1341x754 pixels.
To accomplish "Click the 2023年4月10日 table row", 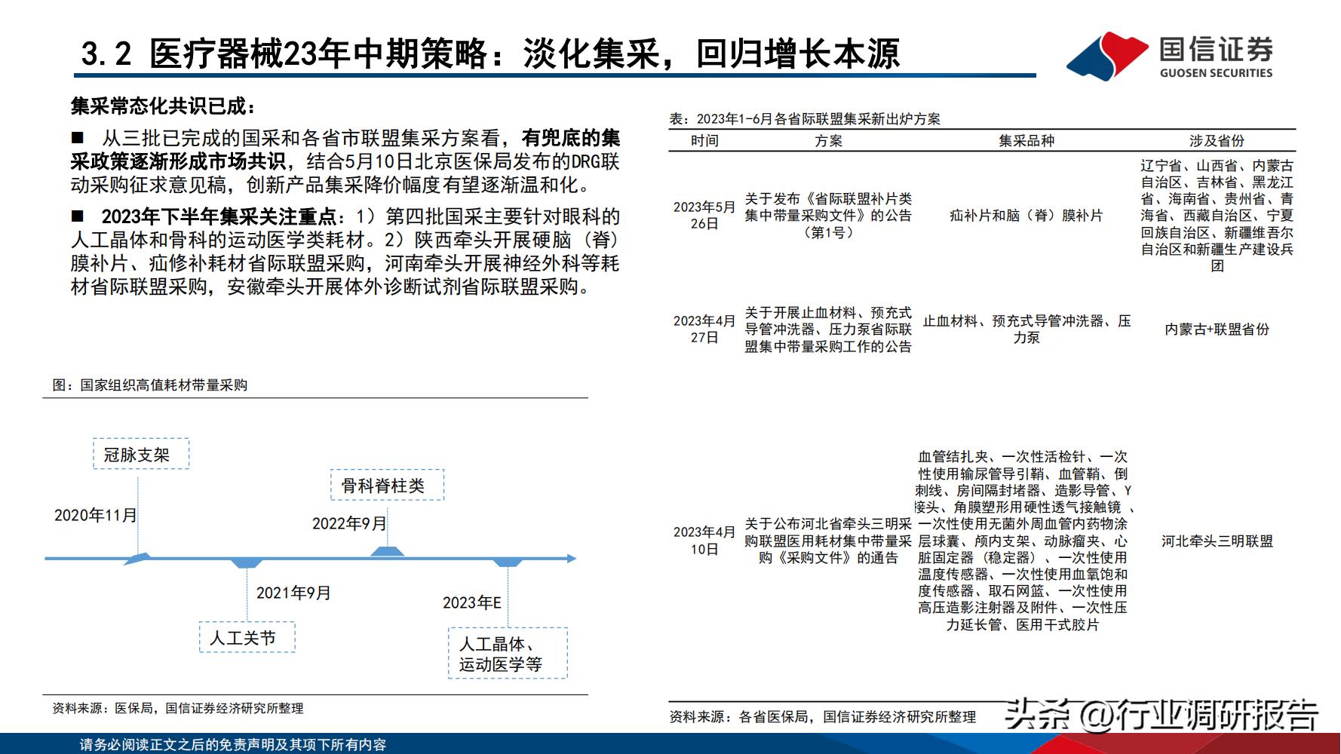I will (x=706, y=540).
